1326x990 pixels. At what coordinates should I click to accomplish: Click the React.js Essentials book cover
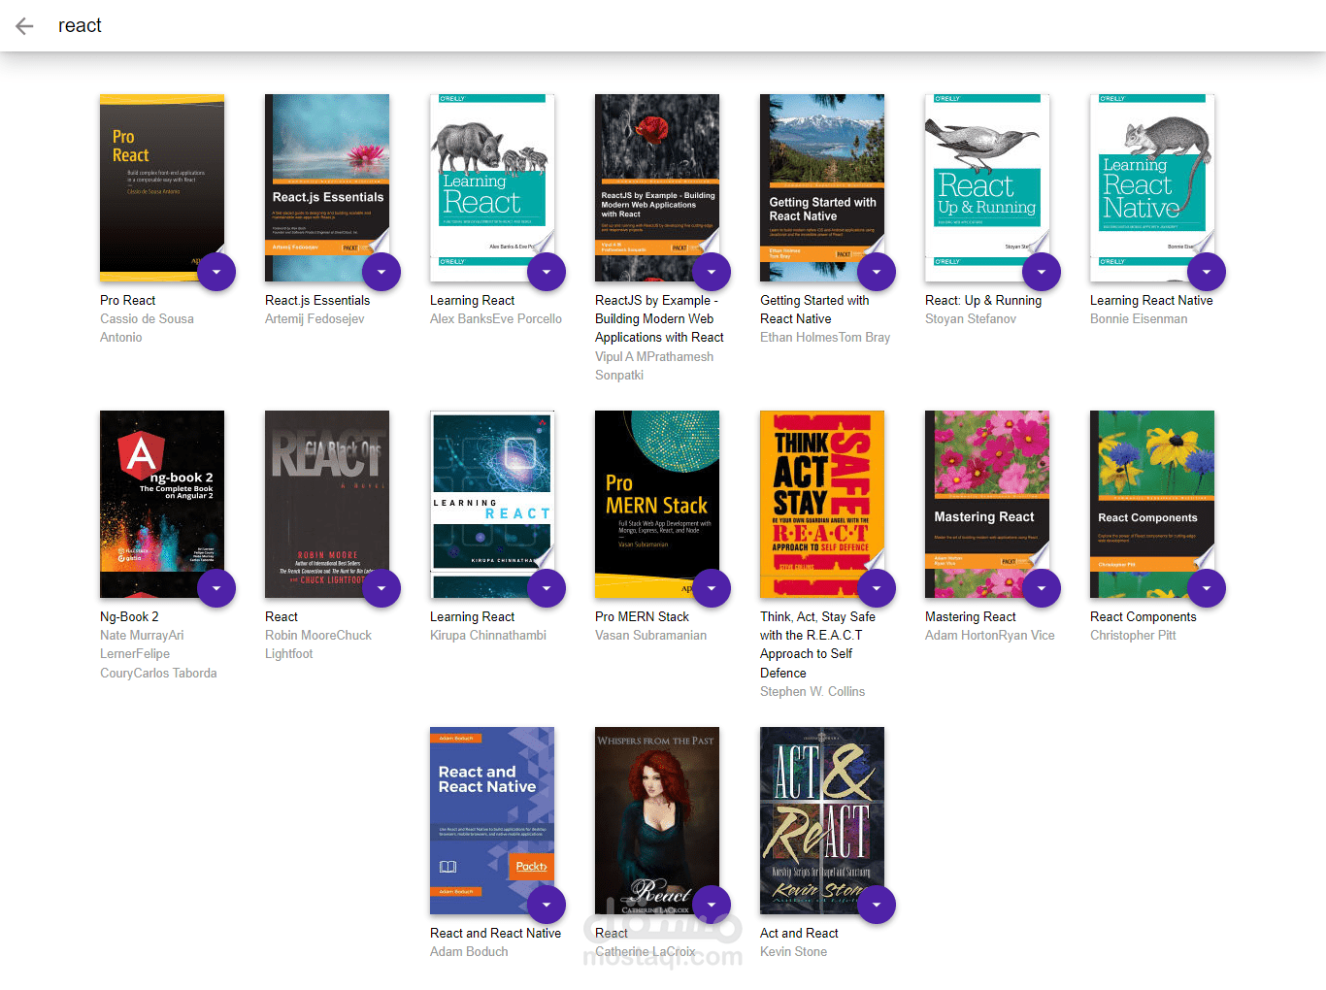(327, 187)
